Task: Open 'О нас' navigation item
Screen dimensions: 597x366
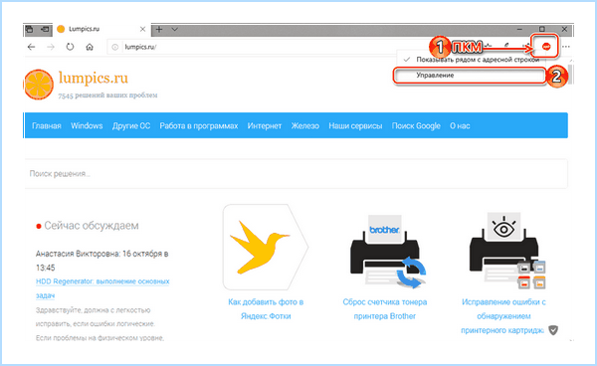Action: (x=460, y=126)
